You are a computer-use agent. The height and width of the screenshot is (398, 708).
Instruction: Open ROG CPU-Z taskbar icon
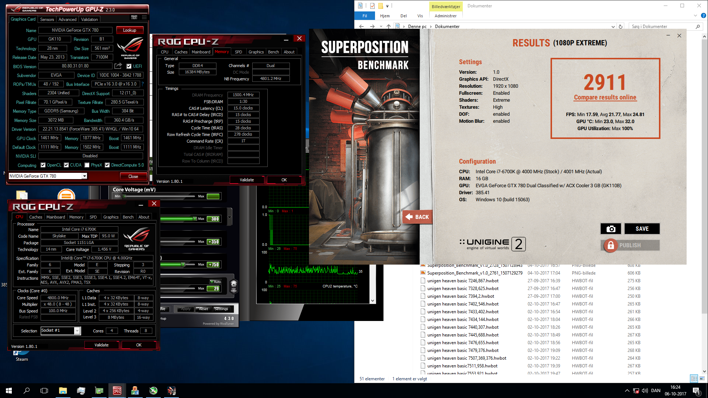click(x=117, y=391)
